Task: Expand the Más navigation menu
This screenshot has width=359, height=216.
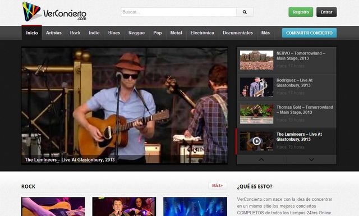Action: click(x=265, y=33)
